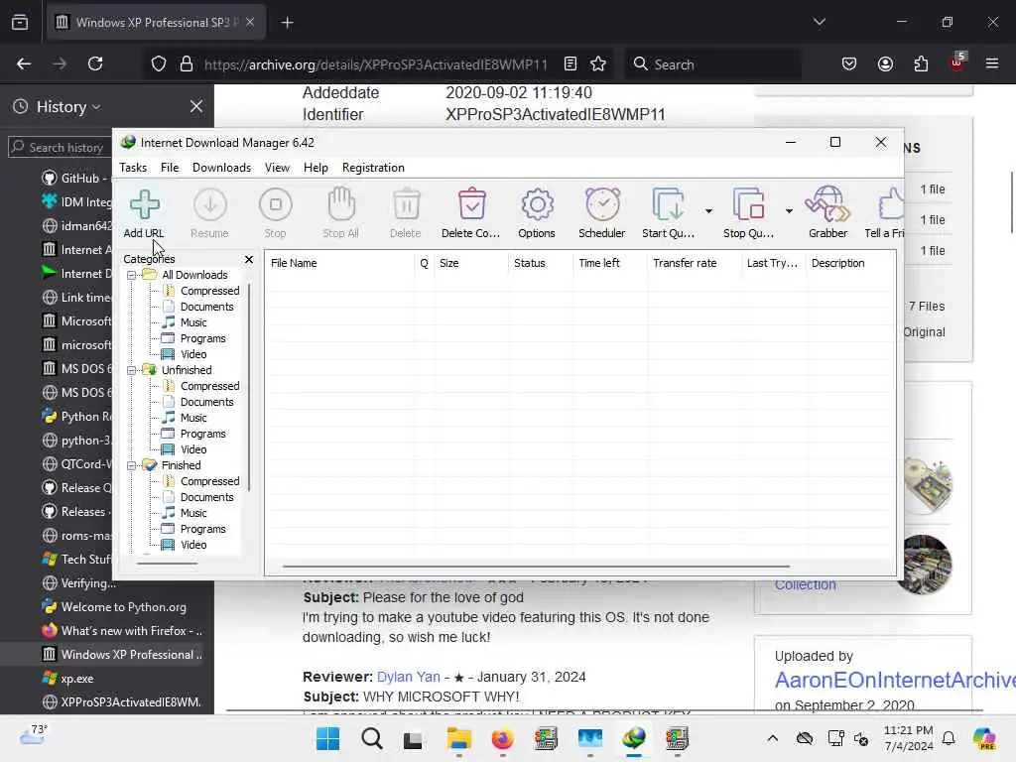Screen dimensions: 1016x762
Task: Open Welcome to Python.org history entry
Action: [x=122, y=607]
